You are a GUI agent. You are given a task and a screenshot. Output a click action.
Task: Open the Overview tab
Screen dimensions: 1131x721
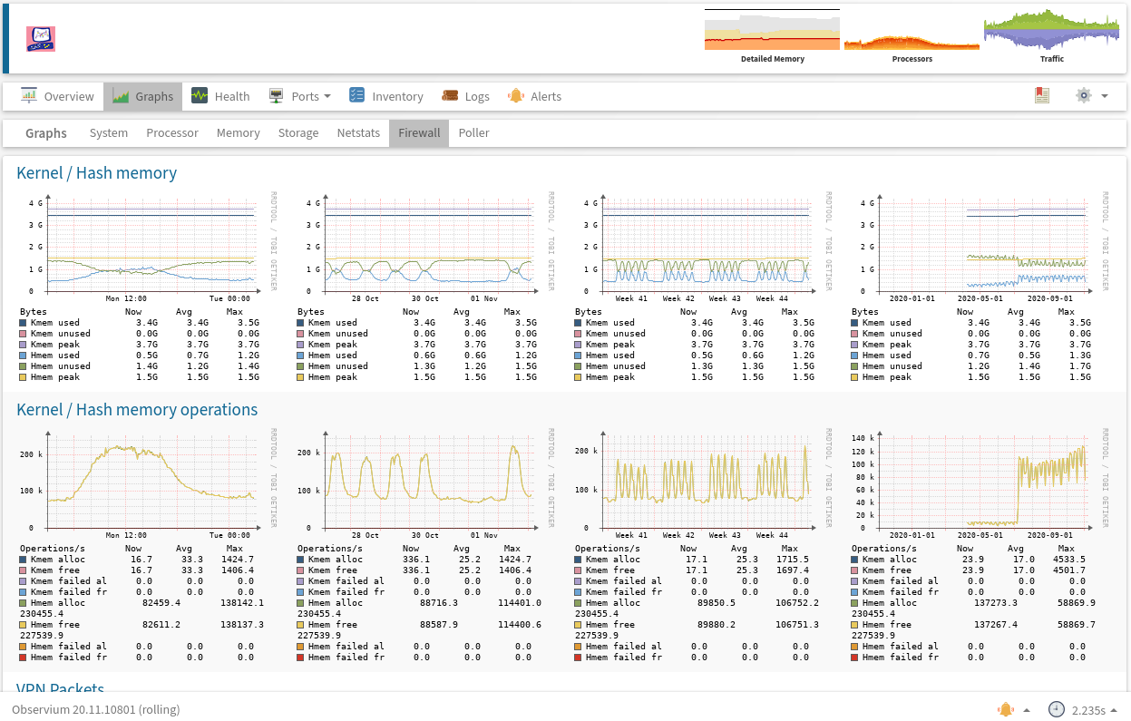coord(58,96)
